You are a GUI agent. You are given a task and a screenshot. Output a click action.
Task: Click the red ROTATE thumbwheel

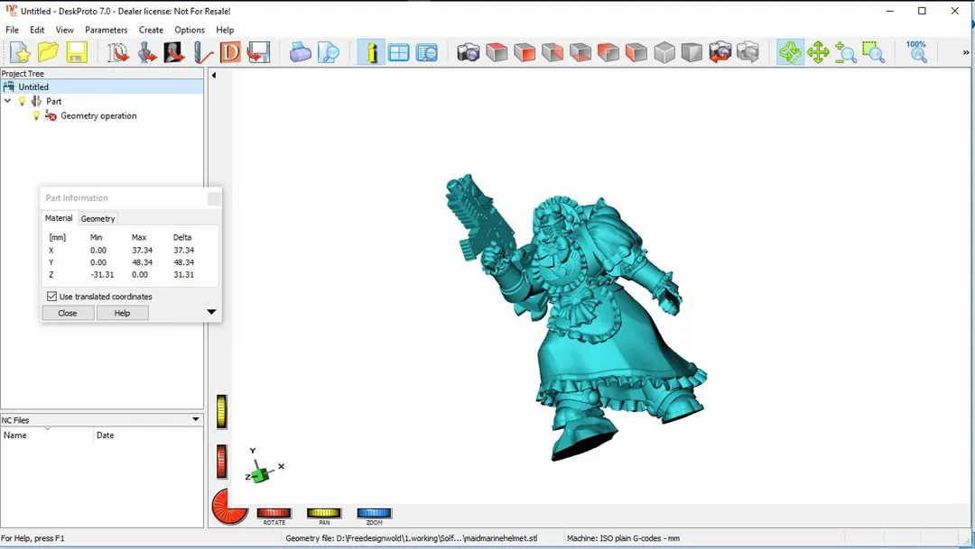point(274,513)
